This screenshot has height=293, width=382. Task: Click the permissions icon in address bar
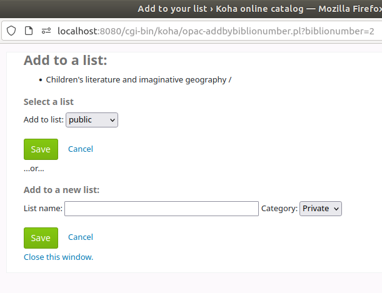point(46,31)
